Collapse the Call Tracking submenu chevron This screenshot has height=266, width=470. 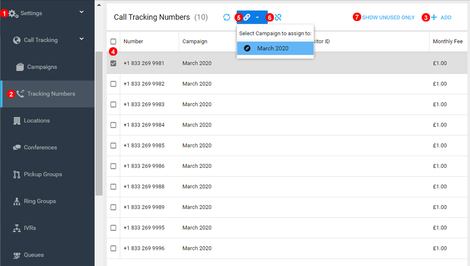(x=81, y=39)
